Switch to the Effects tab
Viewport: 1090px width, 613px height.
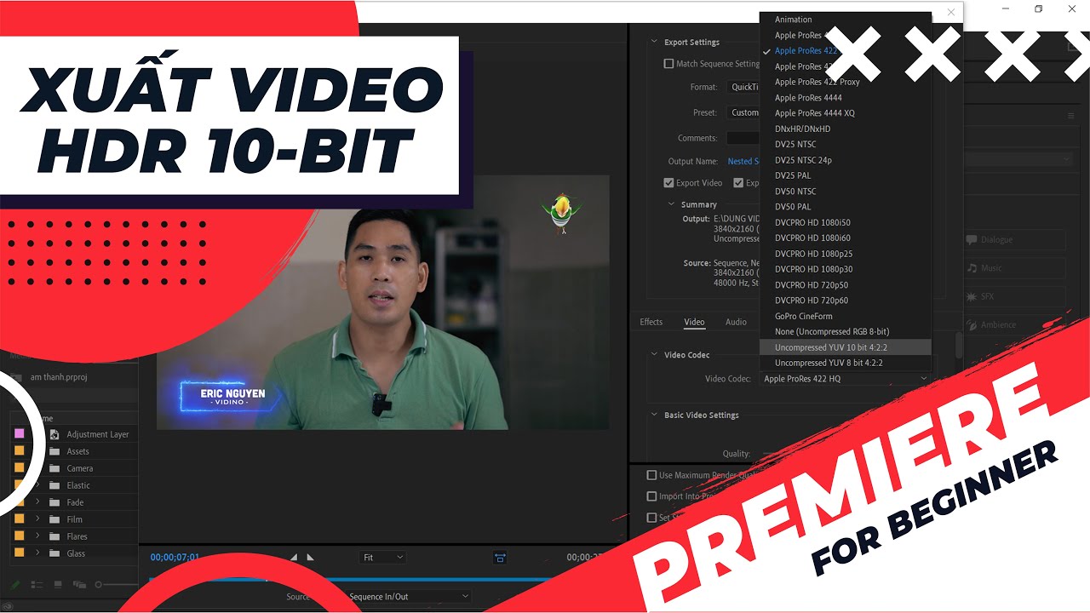pyautogui.click(x=651, y=322)
